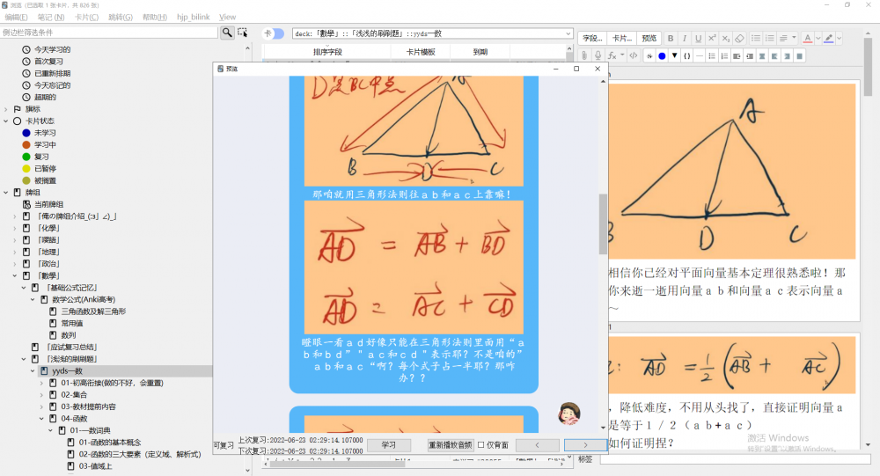Viewport: 880px width, 476px height.
Task: Toggle the HTML editor code icon
Action: (x=633, y=55)
